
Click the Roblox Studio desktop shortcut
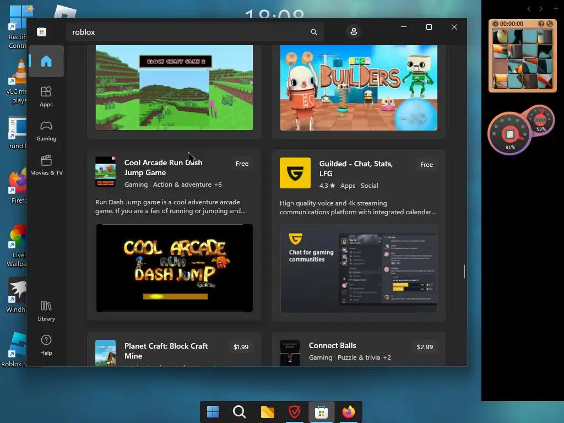point(14,349)
